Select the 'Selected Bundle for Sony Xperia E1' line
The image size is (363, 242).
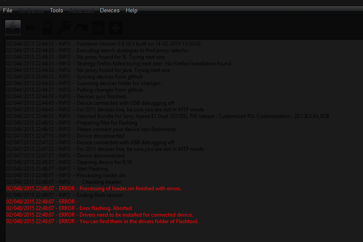167,116
